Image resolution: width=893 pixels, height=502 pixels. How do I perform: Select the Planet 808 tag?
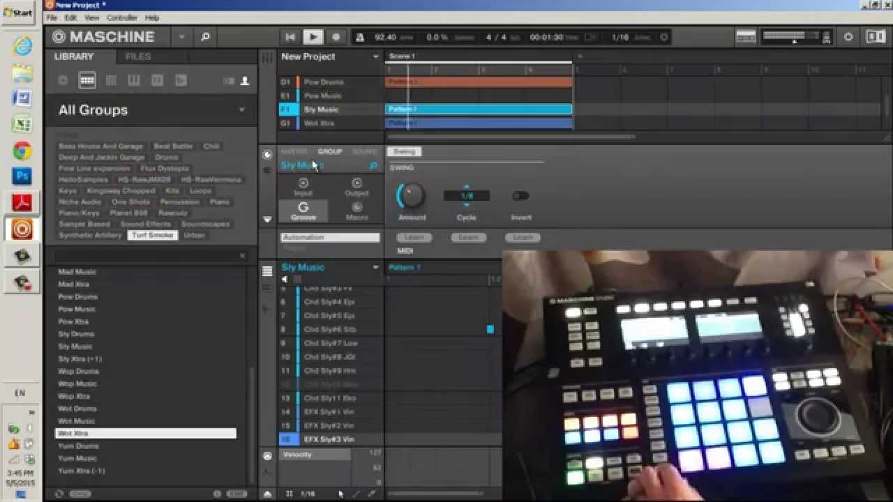pyautogui.click(x=129, y=213)
